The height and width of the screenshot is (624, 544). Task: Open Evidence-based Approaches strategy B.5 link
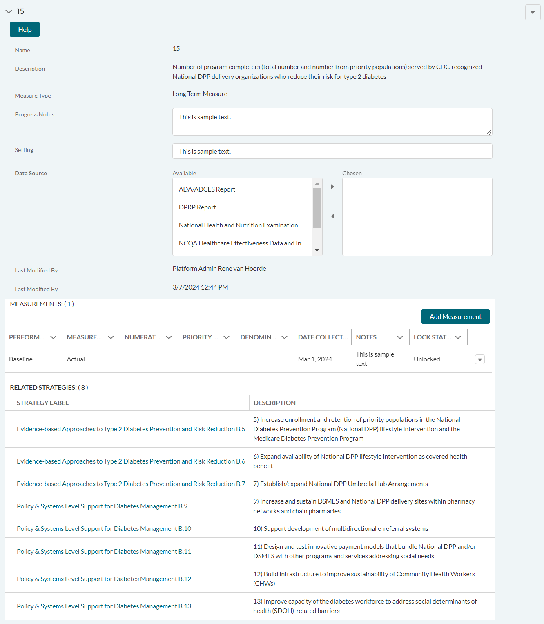(x=131, y=429)
